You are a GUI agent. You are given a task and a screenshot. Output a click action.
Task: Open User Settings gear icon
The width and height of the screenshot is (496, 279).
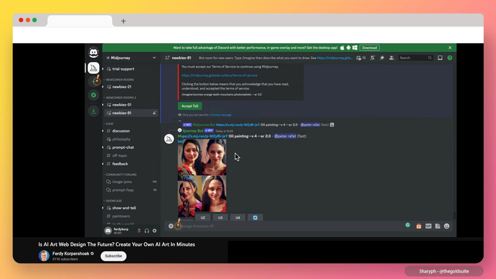tap(155, 231)
